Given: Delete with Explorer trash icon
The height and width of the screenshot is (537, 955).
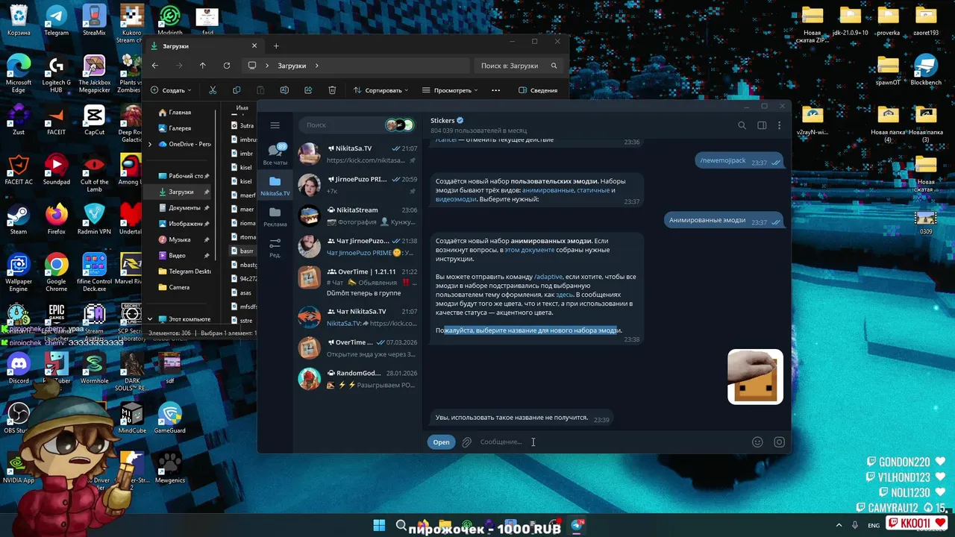Looking at the screenshot, I should tap(332, 90).
